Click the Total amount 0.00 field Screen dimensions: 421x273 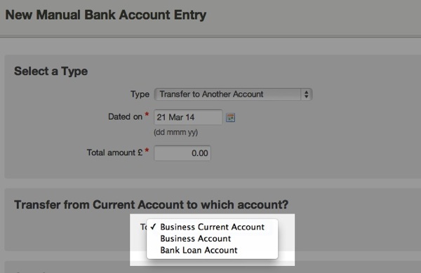tap(182, 153)
